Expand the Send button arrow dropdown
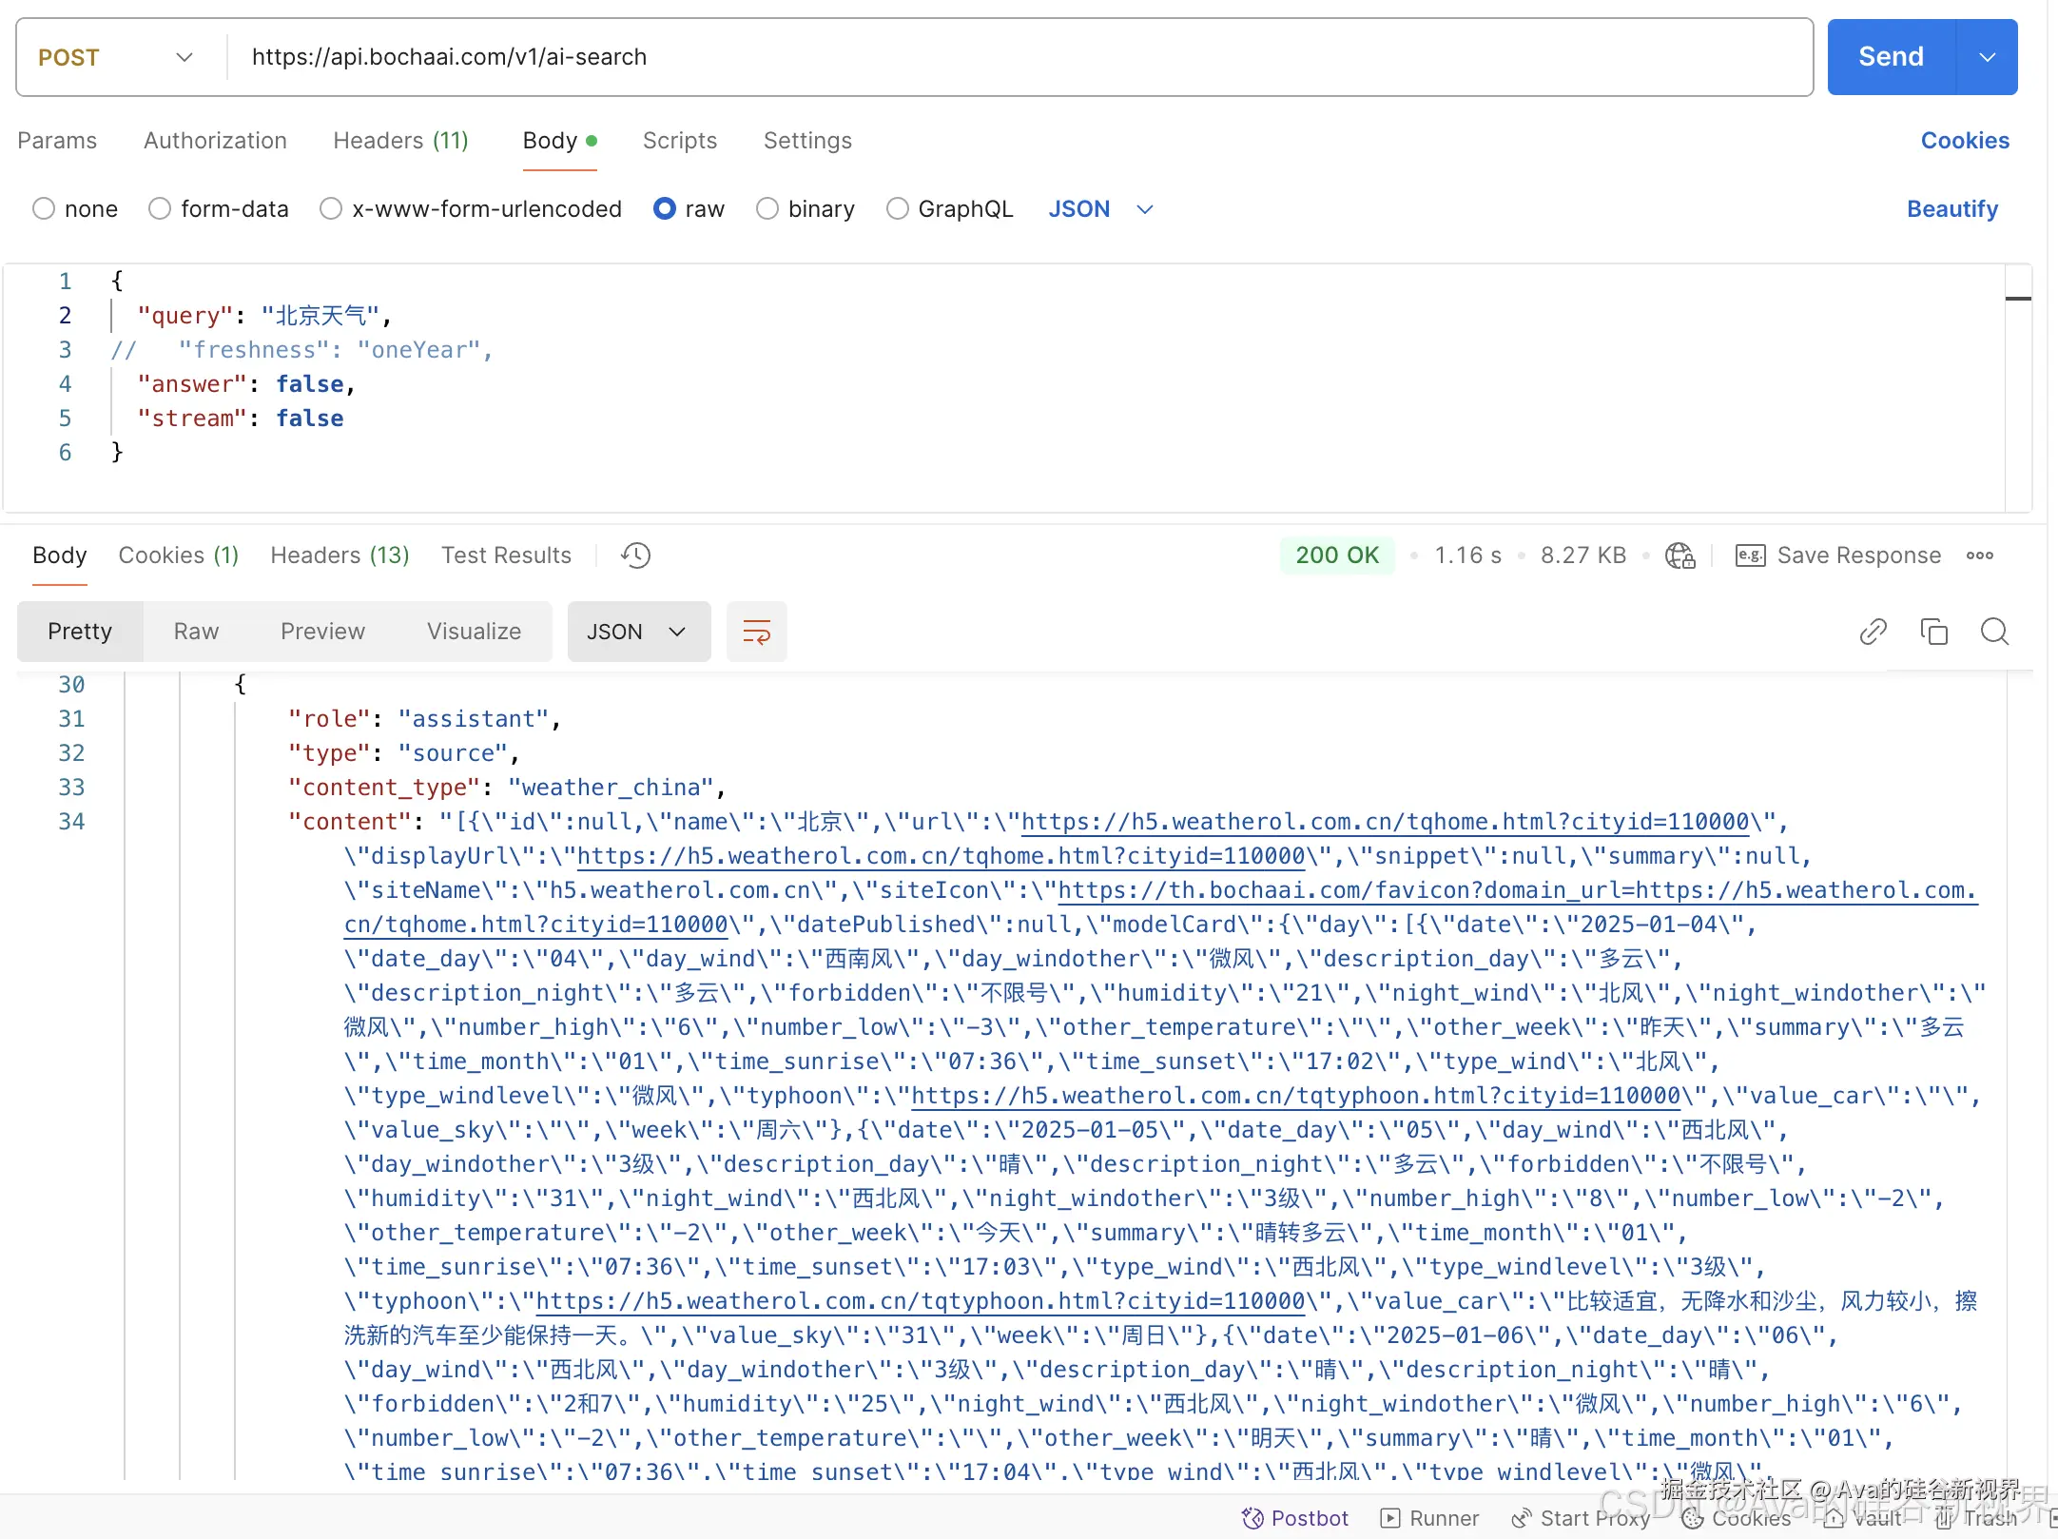 click(x=1987, y=57)
